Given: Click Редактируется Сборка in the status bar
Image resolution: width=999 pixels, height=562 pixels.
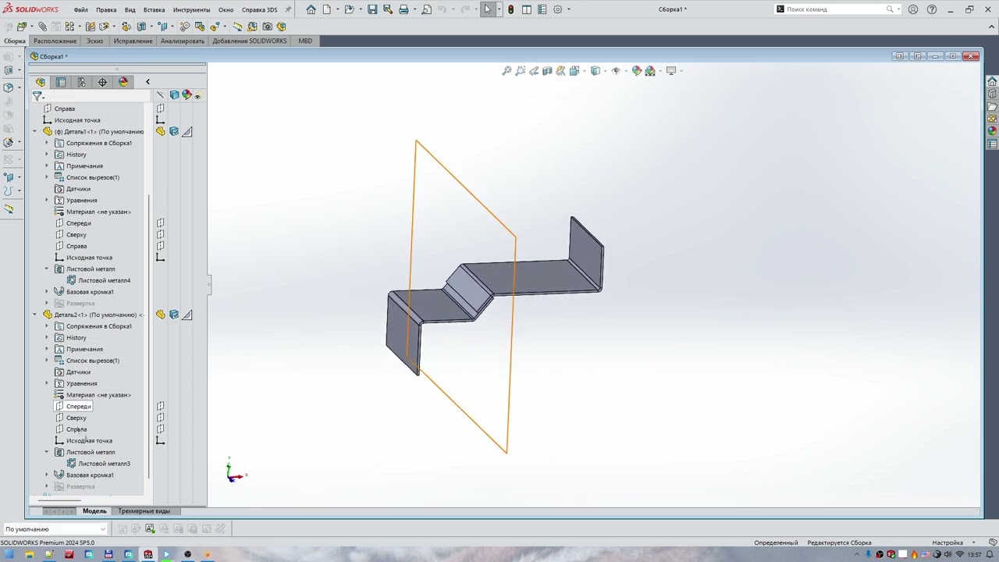Looking at the screenshot, I should (x=839, y=542).
